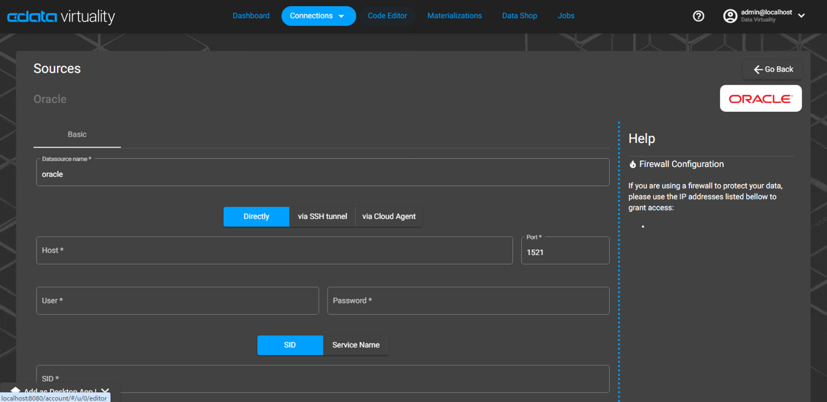Screen dimensions: 827x402
Task: Switch from SID to Service Name
Action: tap(356, 345)
